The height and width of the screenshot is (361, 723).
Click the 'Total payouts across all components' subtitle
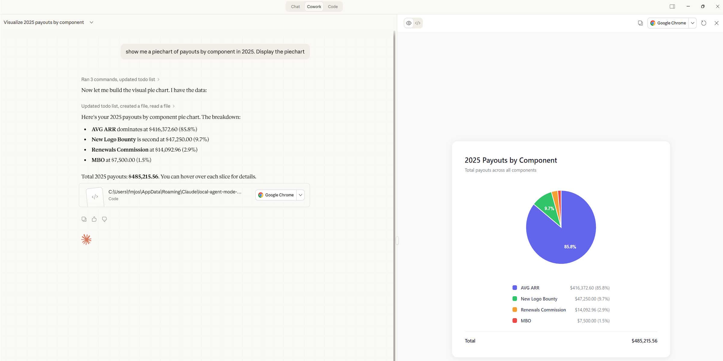(x=500, y=170)
